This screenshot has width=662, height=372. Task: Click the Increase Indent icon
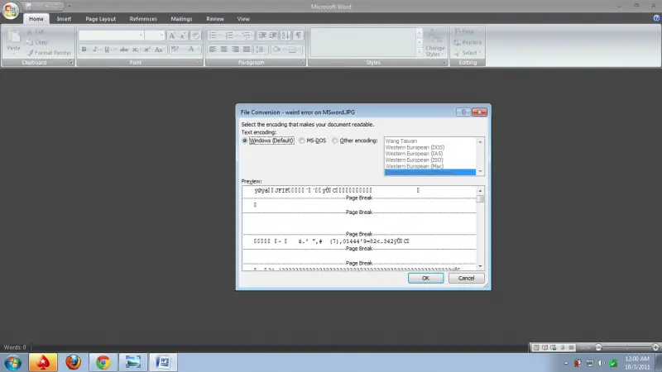click(274, 36)
